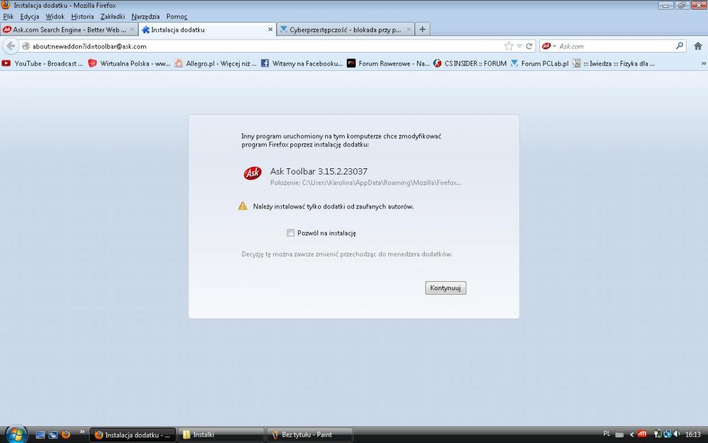Open the Ask search engine selector dropdown
This screenshot has width=708, height=443.
(549, 46)
